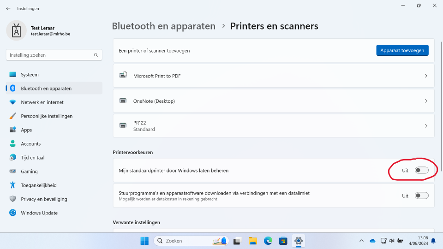443x249 pixels.
Task: Open Toegankelijkheid settings
Action: coord(38,185)
